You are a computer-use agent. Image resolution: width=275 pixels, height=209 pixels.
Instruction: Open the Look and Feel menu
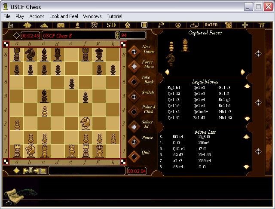pos(63,16)
